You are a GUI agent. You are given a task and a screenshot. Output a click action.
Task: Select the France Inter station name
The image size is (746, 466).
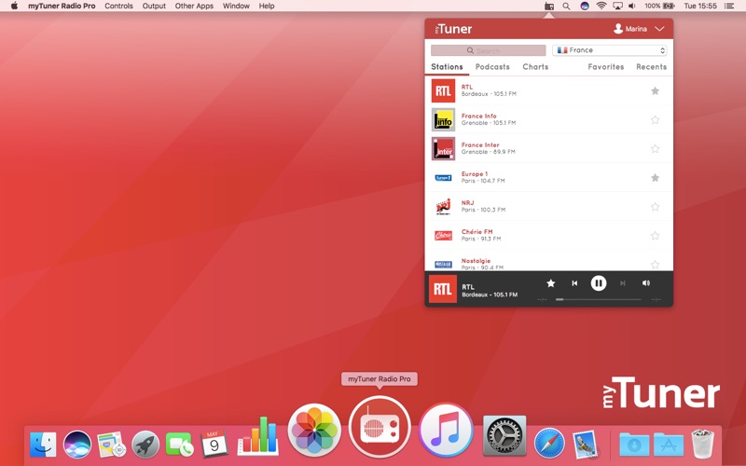coord(480,144)
